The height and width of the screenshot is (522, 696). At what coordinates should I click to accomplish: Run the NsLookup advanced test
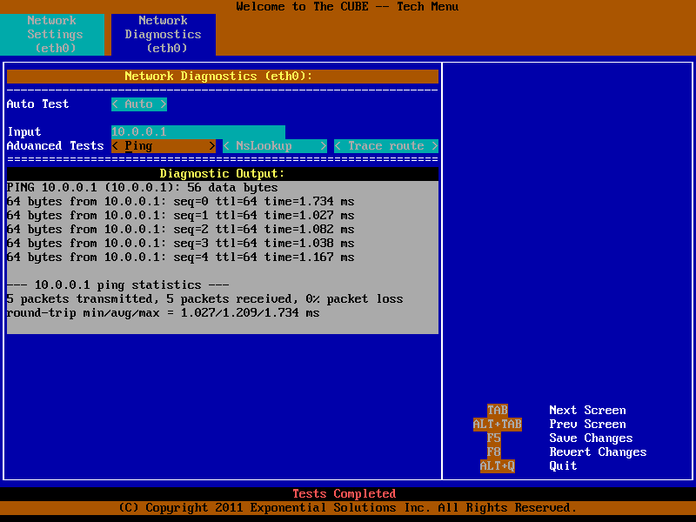pyautogui.click(x=275, y=146)
